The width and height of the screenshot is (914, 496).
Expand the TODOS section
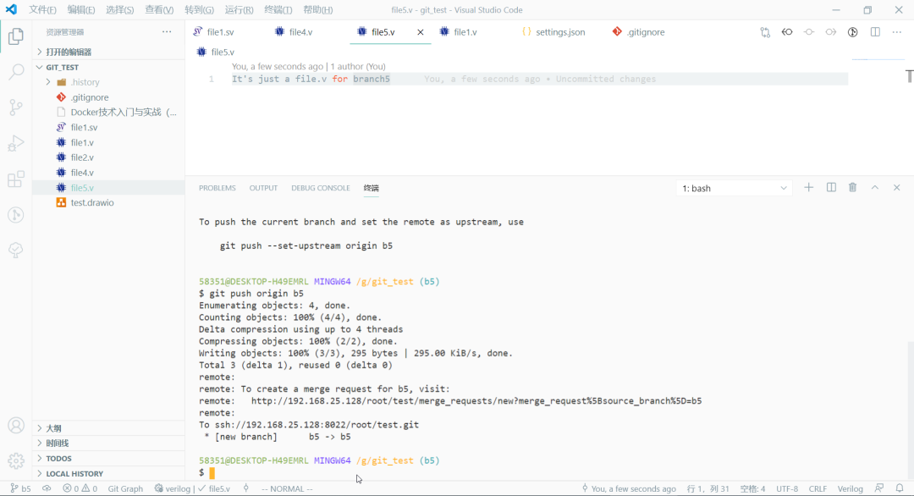pos(58,459)
